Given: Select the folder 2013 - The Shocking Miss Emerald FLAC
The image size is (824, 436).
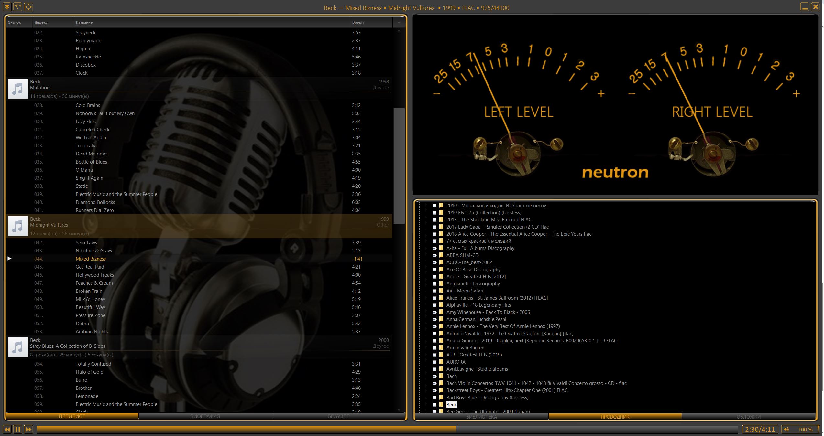Looking at the screenshot, I should [489, 219].
